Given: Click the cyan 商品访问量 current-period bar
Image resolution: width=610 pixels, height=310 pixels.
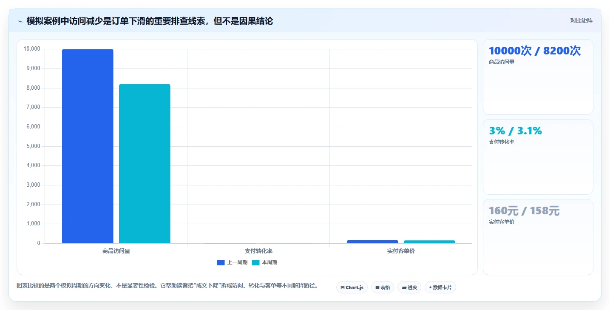Looking at the screenshot, I should [145, 164].
